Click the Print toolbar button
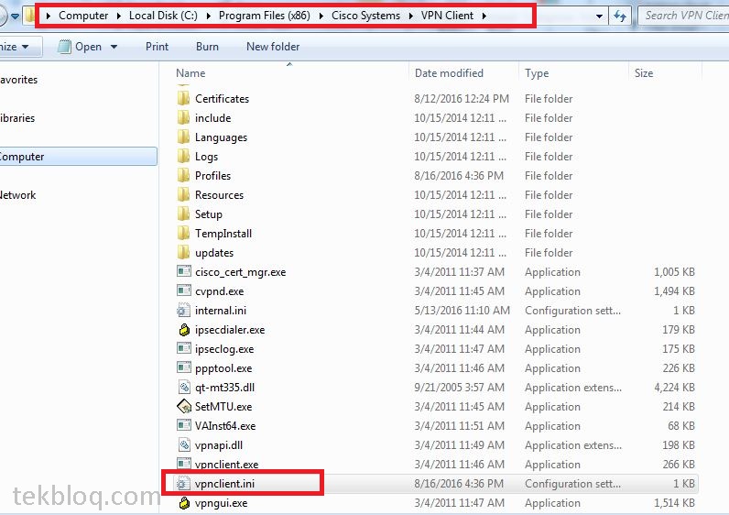 pos(157,47)
